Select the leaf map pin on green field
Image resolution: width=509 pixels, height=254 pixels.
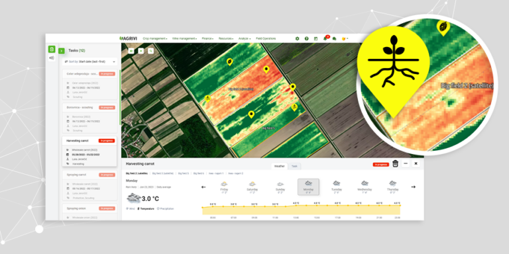pos(229,62)
